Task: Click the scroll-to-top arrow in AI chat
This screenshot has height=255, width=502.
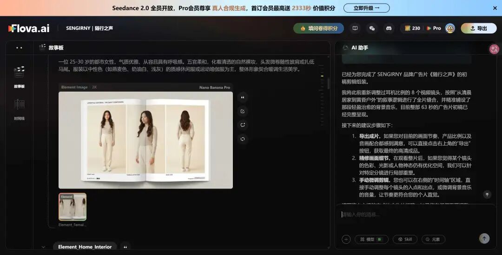Action: (487, 195)
